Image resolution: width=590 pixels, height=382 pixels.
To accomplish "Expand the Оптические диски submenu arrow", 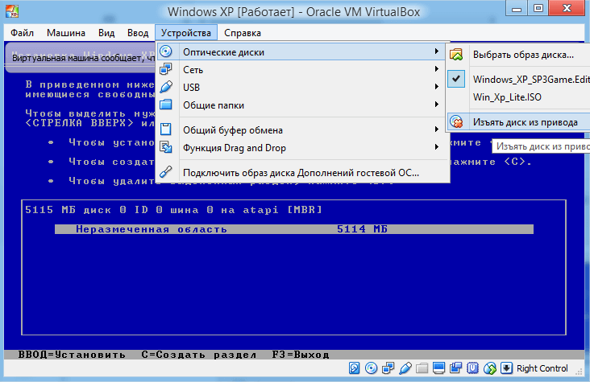I will (437, 51).
